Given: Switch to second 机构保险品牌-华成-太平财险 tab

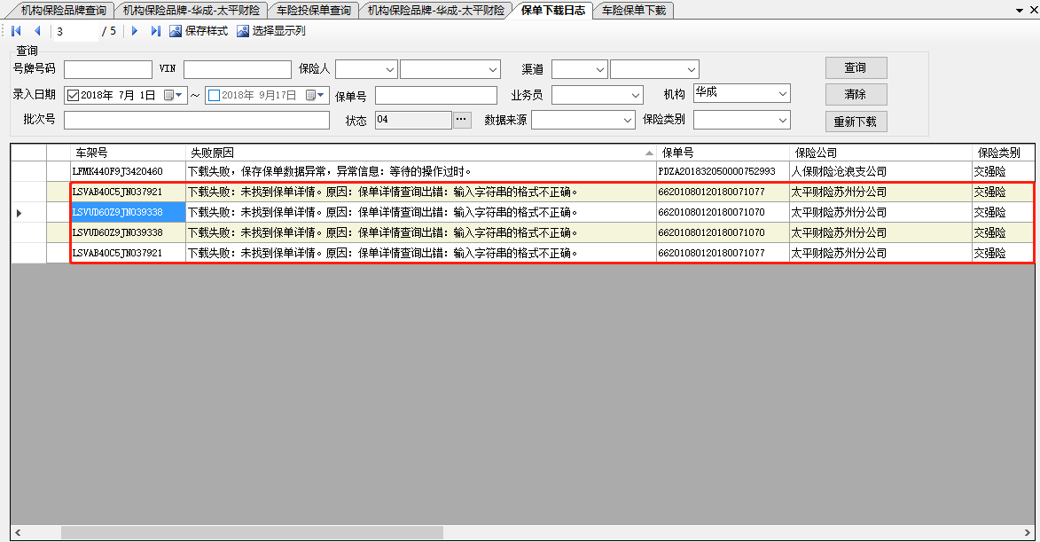Looking at the screenshot, I should [435, 11].
